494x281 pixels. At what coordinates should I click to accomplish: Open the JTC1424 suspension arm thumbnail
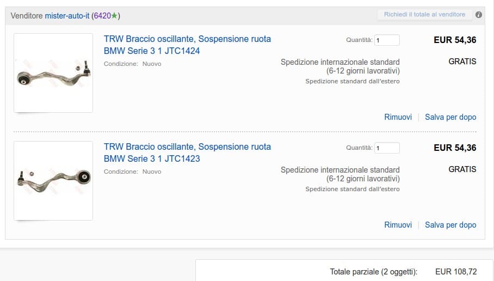pyautogui.click(x=53, y=73)
